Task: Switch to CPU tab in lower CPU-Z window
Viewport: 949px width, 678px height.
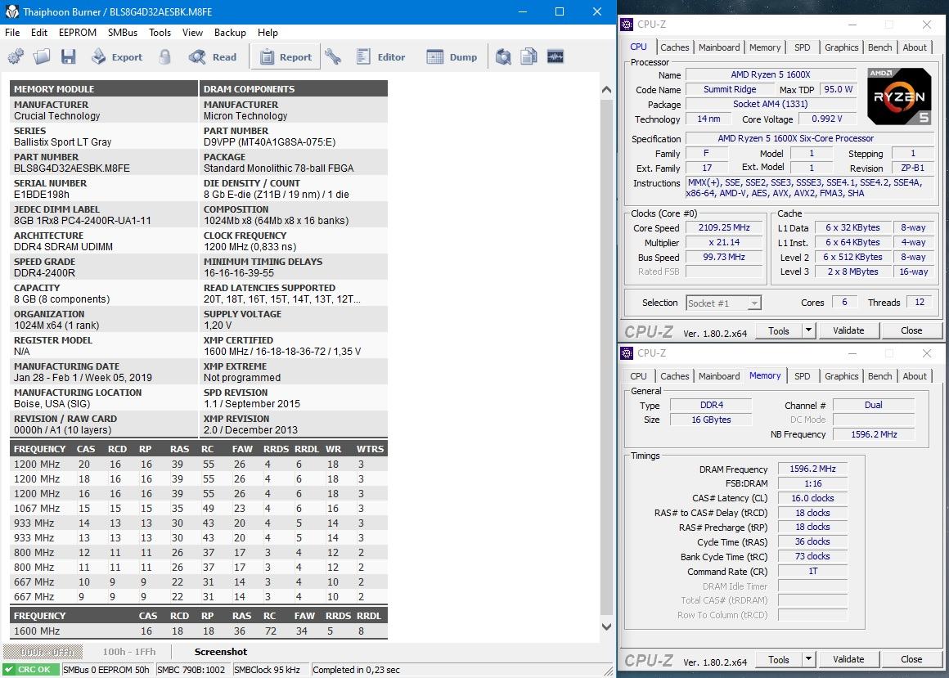Action: point(638,376)
